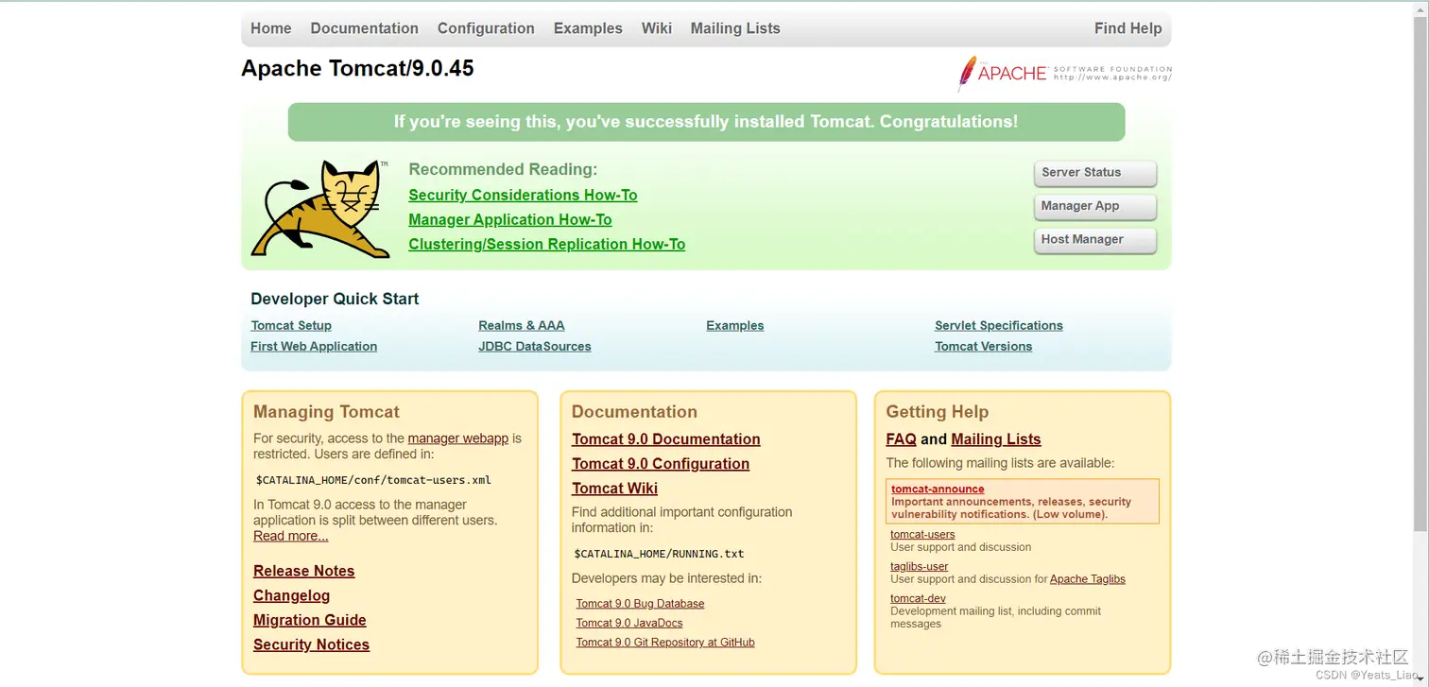Open Manager Application How-To link

510,220
